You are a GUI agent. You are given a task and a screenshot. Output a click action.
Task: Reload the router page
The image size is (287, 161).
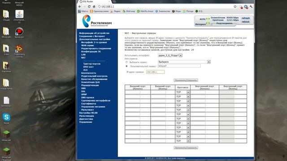(x=89, y=7)
